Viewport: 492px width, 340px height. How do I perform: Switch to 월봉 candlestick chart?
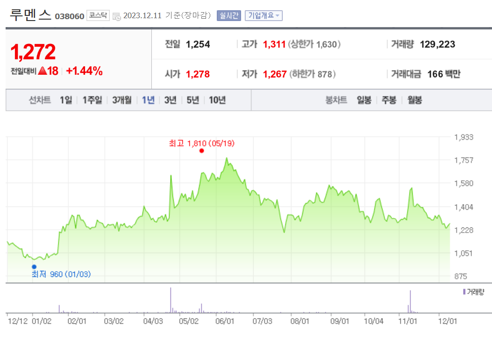click(x=414, y=100)
